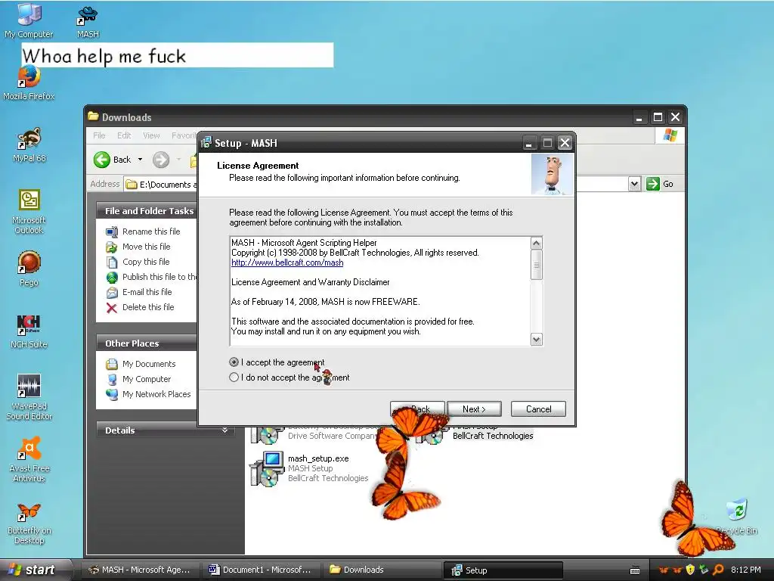Open My Computer desktop icon
The width and height of the screenshot is (774, 581).
click(x=29, y=20)
